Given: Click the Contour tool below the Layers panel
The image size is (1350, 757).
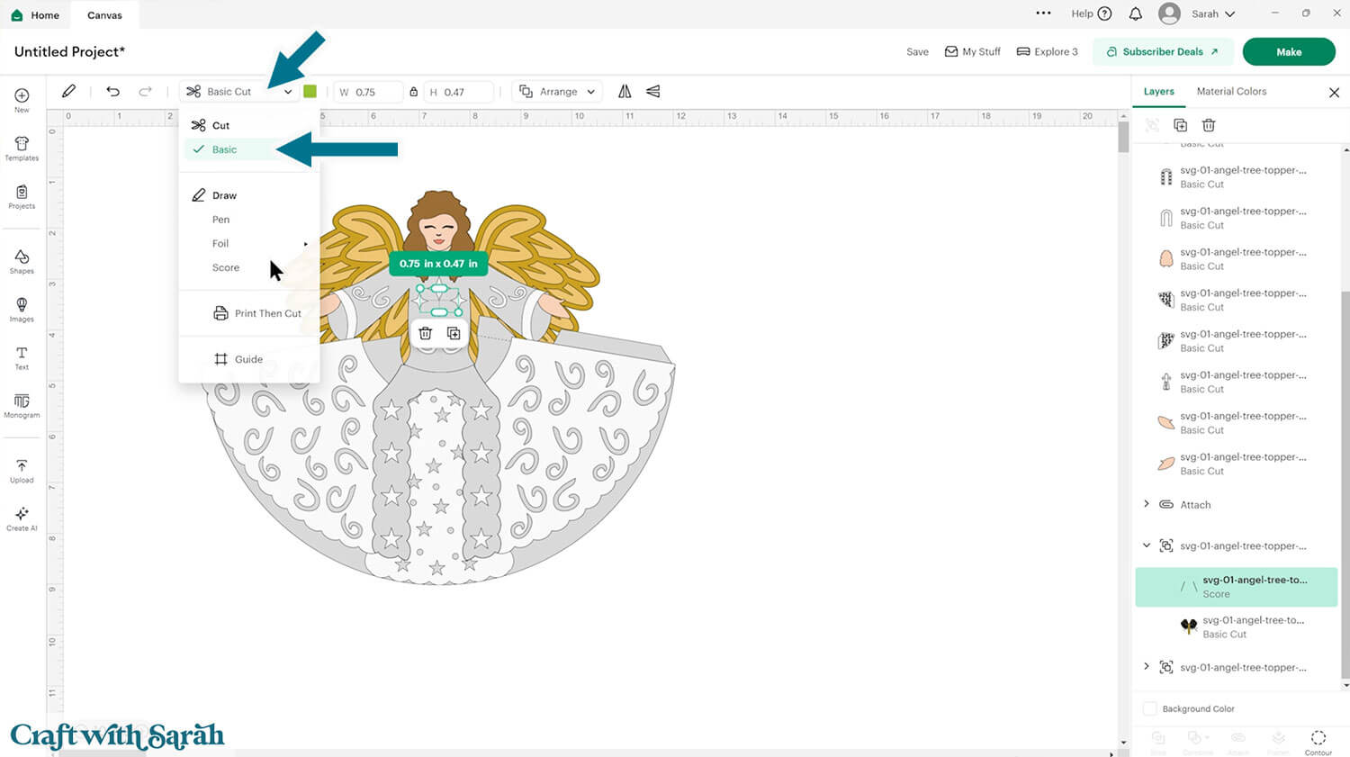Looking at the screenshot, I should tap(1318, 740).
